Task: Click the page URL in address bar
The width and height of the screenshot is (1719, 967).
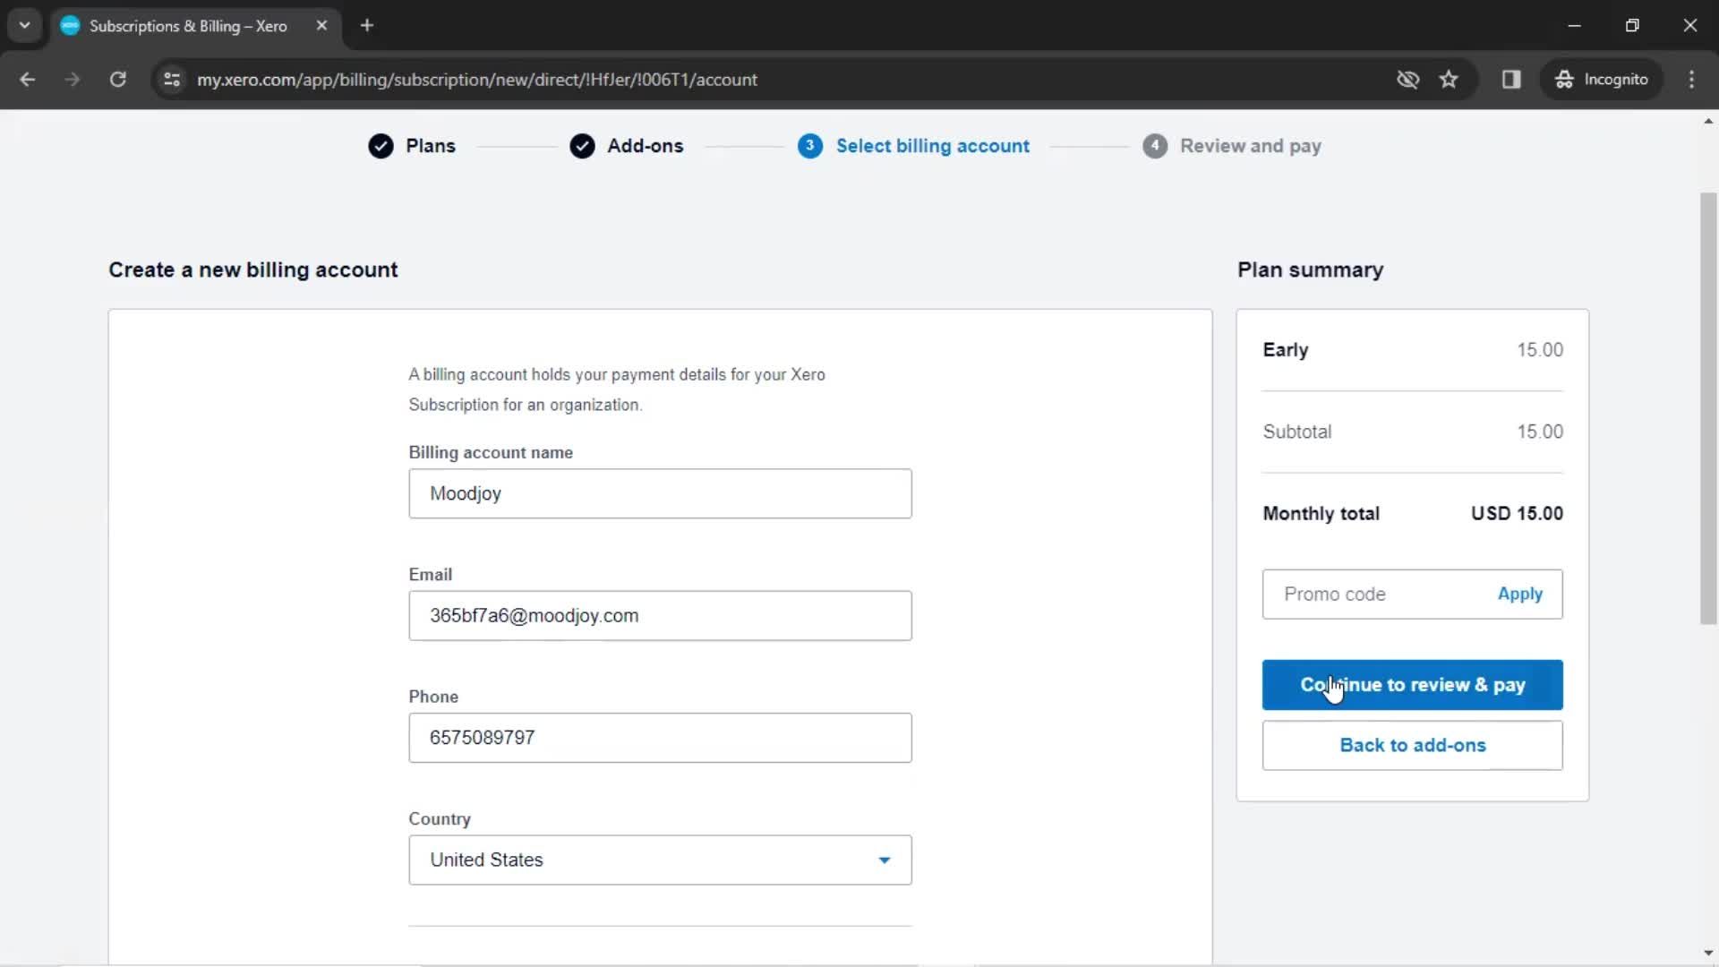Action: pos(476,80)
